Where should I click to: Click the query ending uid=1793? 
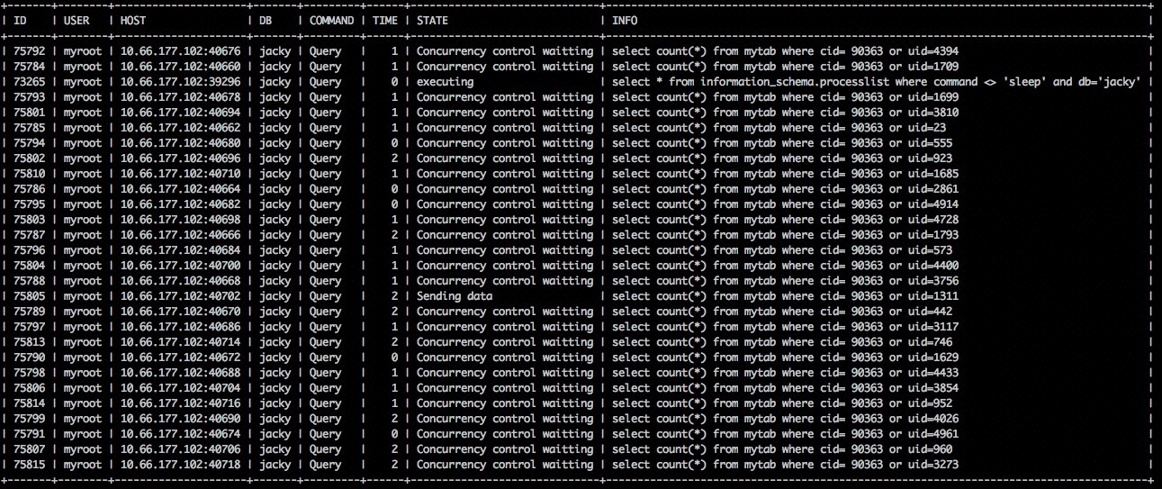pos(785,235)
